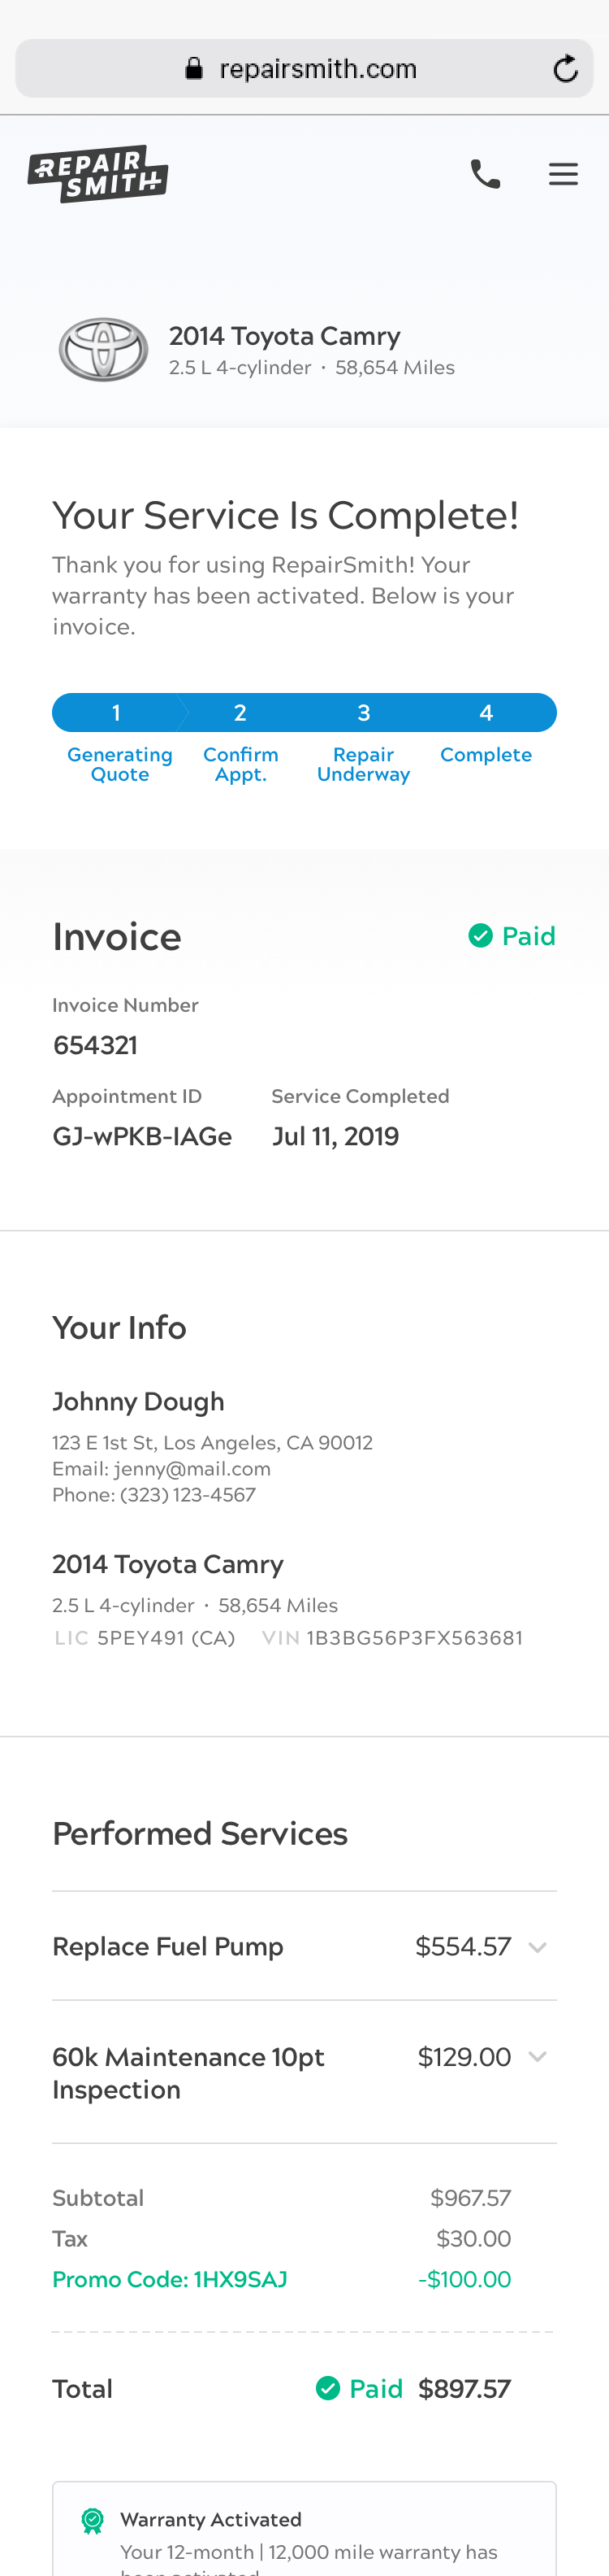The image size is (609, 2576).
Task: Click the Warranty Activated badge icon
Action: (93, 2521)
